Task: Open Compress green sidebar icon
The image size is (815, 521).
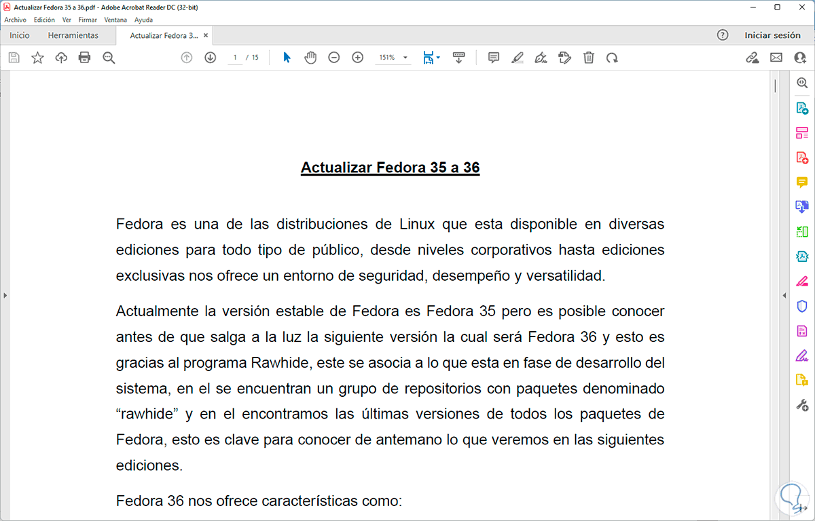Action: click(802, 231)
